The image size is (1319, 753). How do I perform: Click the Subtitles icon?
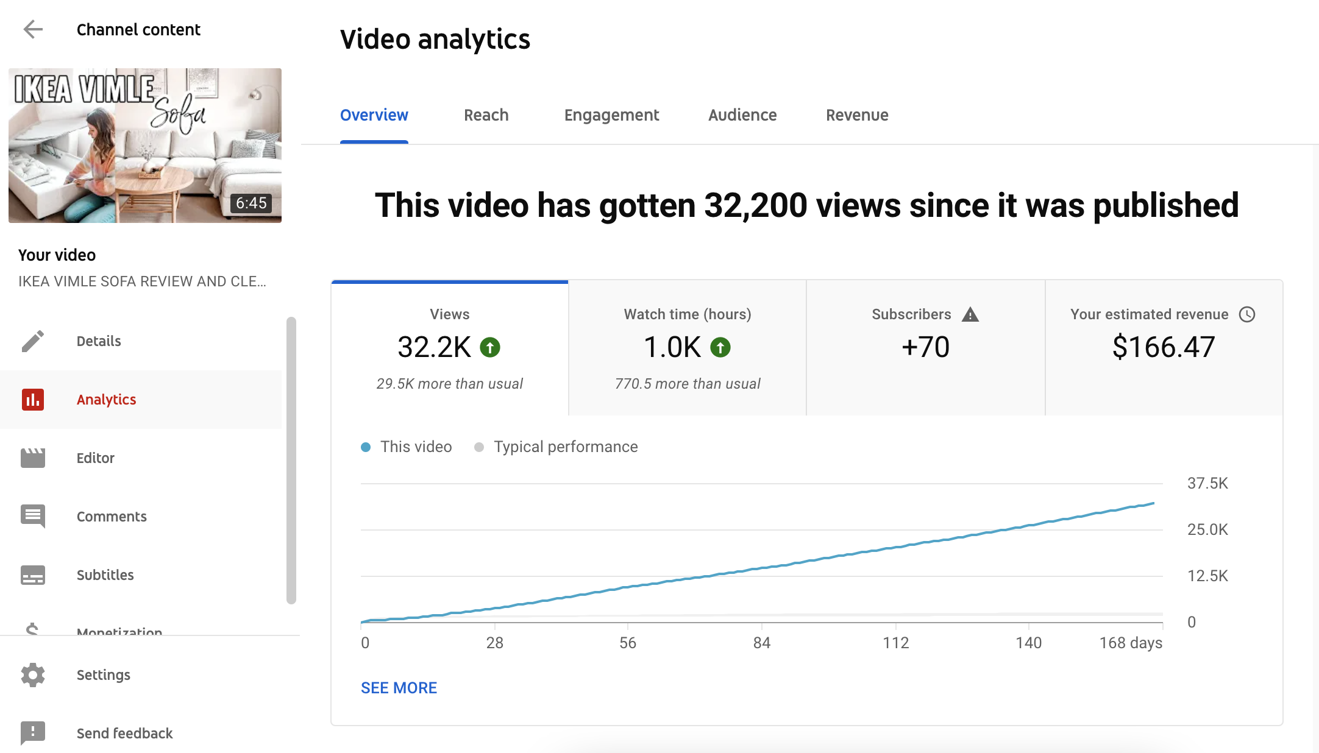click(33, 575)
